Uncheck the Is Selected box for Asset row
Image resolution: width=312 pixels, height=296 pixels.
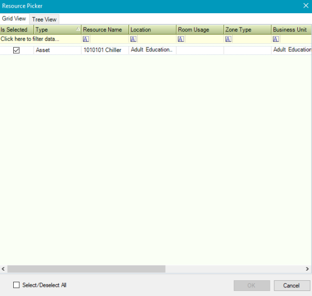tap(16, 50)
